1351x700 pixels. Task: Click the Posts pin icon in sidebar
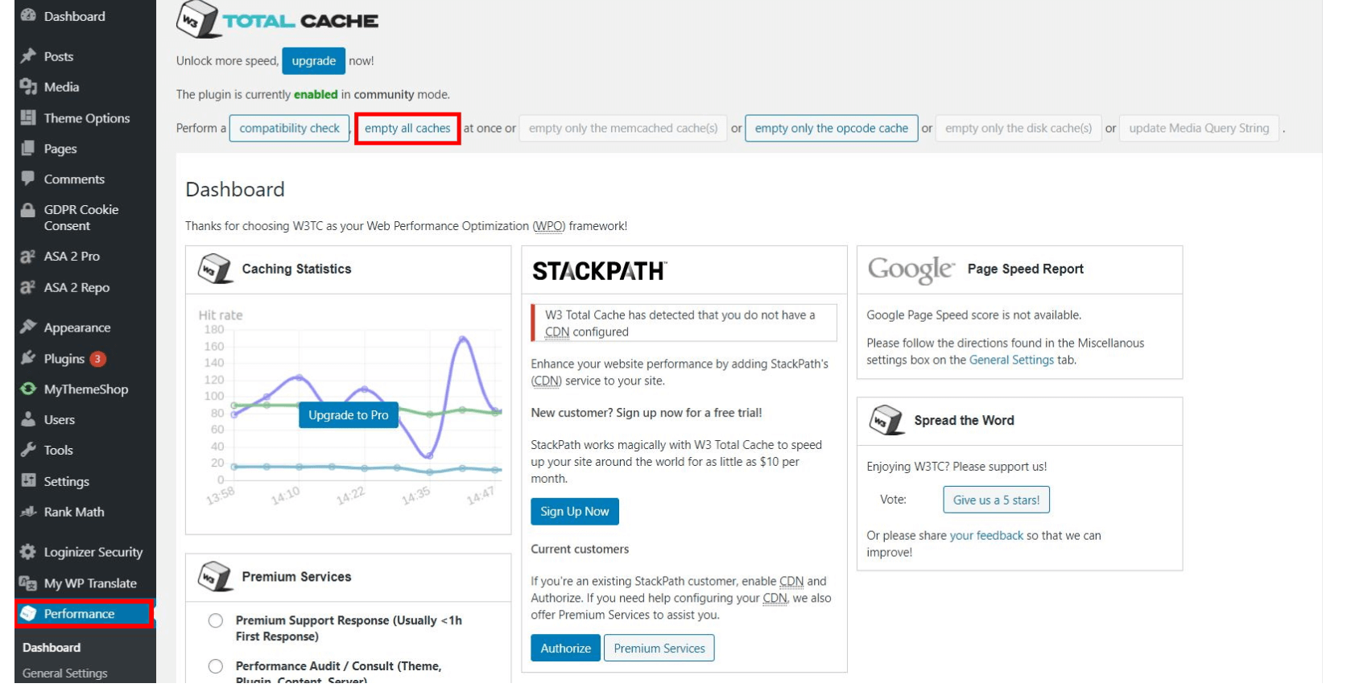pos(28,56)
